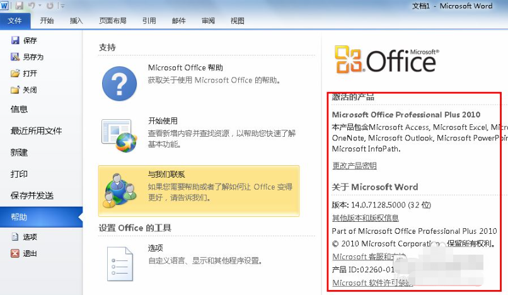Click the 更改产品密钥 (Change Product Key) link

[x=354, y=166]
